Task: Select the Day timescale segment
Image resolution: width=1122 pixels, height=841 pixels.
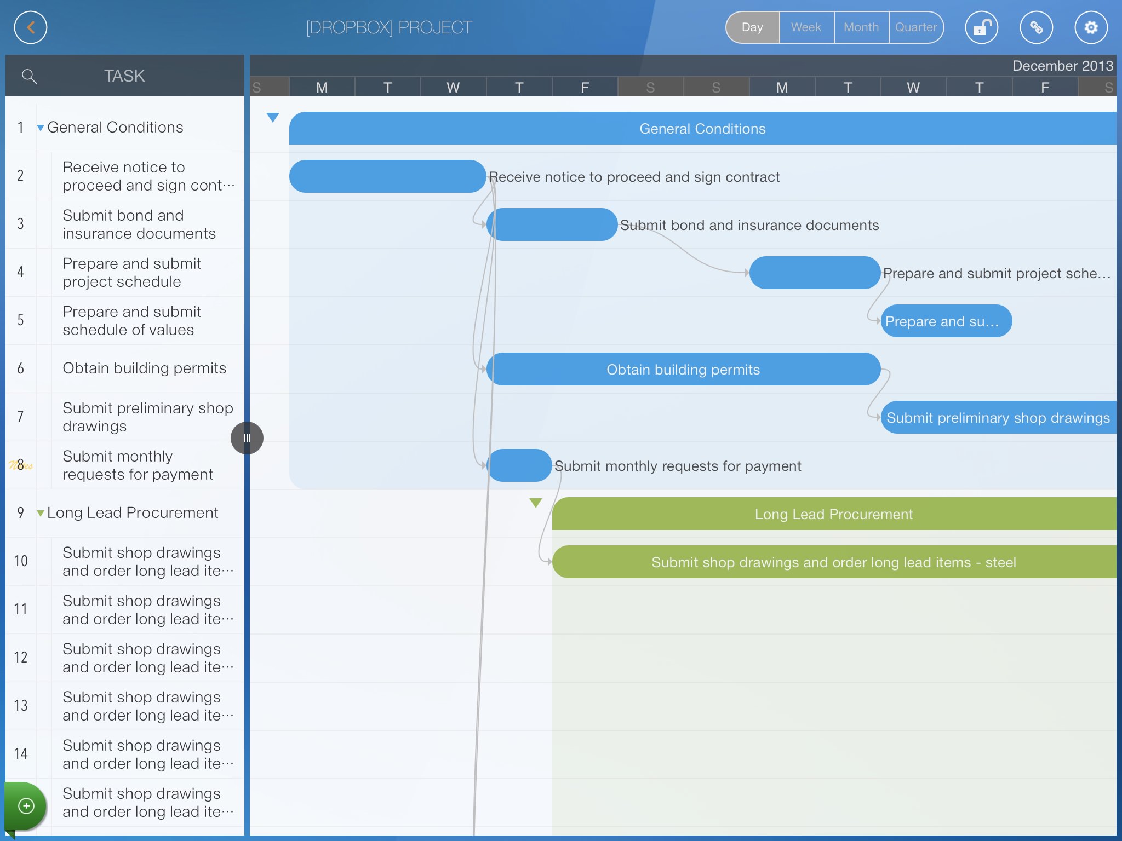Action: click(x=752, y=27)
